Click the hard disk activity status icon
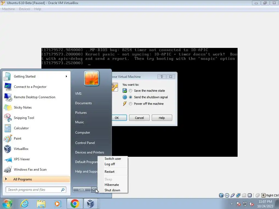Image resolution: width=279 pixels, height=209 pixels. [221, 195]
